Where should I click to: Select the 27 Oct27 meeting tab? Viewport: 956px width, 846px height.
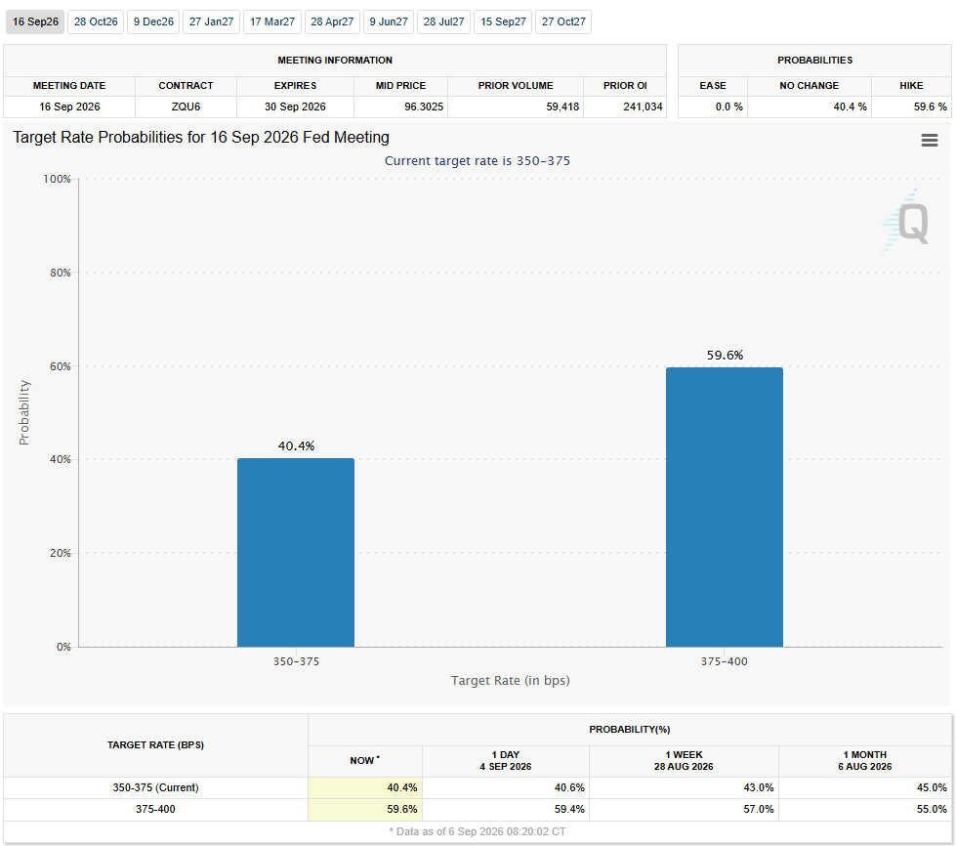coord(563,21)
